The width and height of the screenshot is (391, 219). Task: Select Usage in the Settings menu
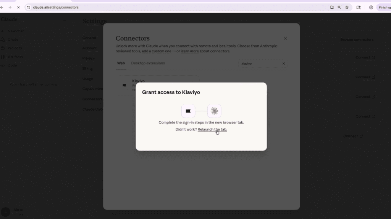point(87,79)
